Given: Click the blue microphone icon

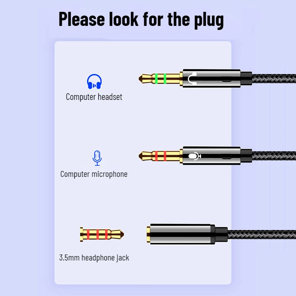Looking at the screenshot, I should click(x=97, y=158).
